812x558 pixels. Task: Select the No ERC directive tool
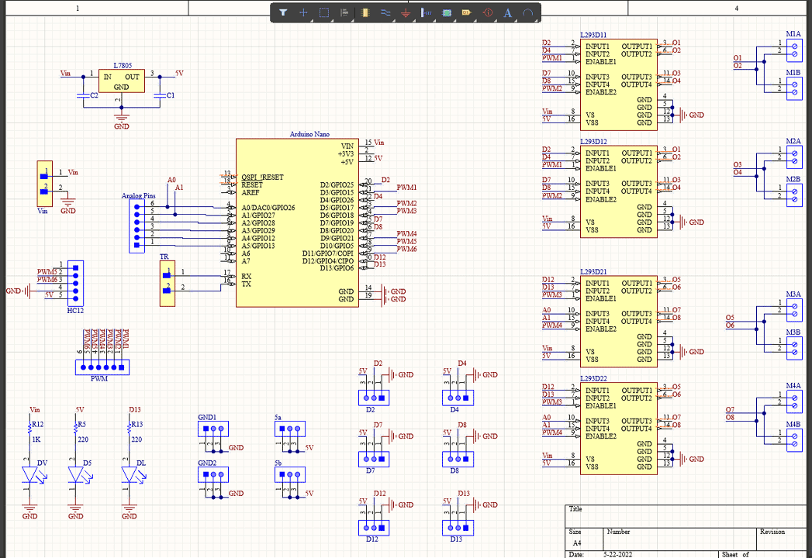489,12
